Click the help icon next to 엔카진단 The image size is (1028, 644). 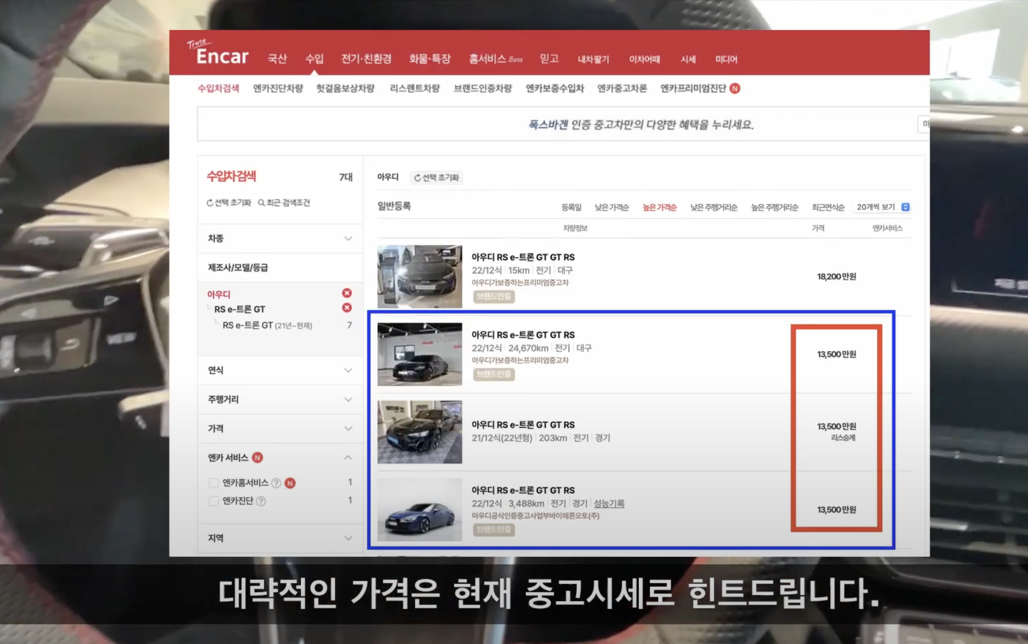point(261,501)
